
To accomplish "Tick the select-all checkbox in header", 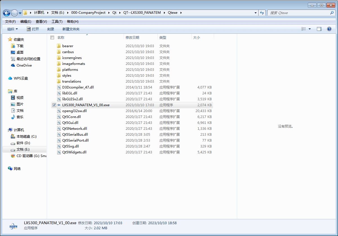I will pos(52,37).
